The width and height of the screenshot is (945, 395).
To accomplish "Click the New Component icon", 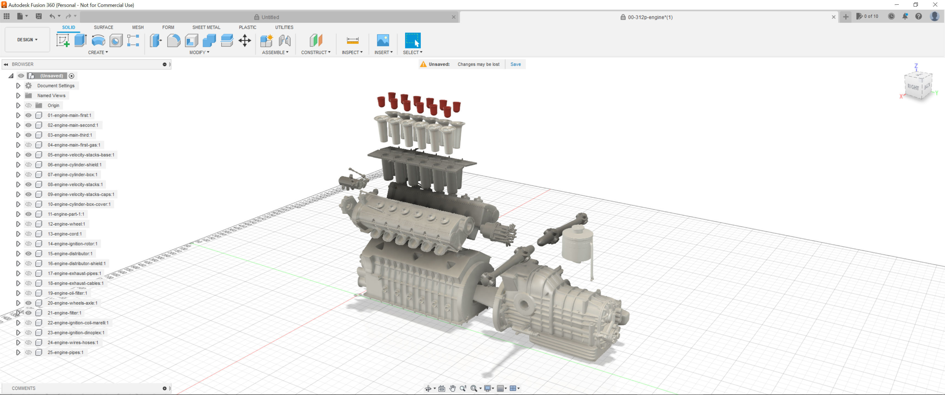I will click(266, 40).
